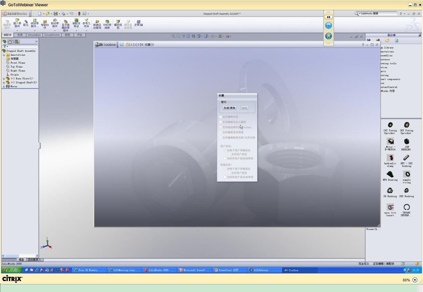Open dropdown arrow under 移动零部件
The image size is (423, 292).
55,30
